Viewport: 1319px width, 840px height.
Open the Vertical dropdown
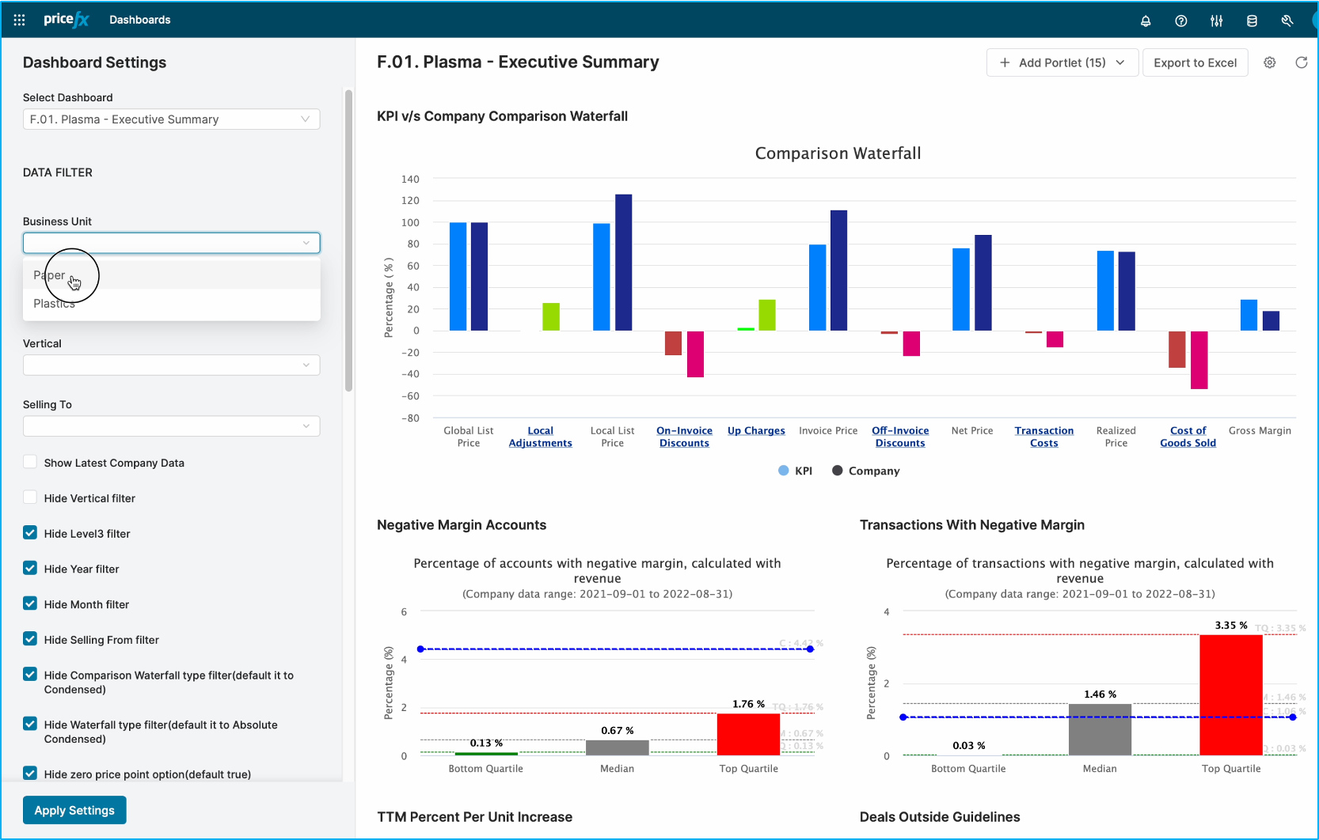click(171, 365)
